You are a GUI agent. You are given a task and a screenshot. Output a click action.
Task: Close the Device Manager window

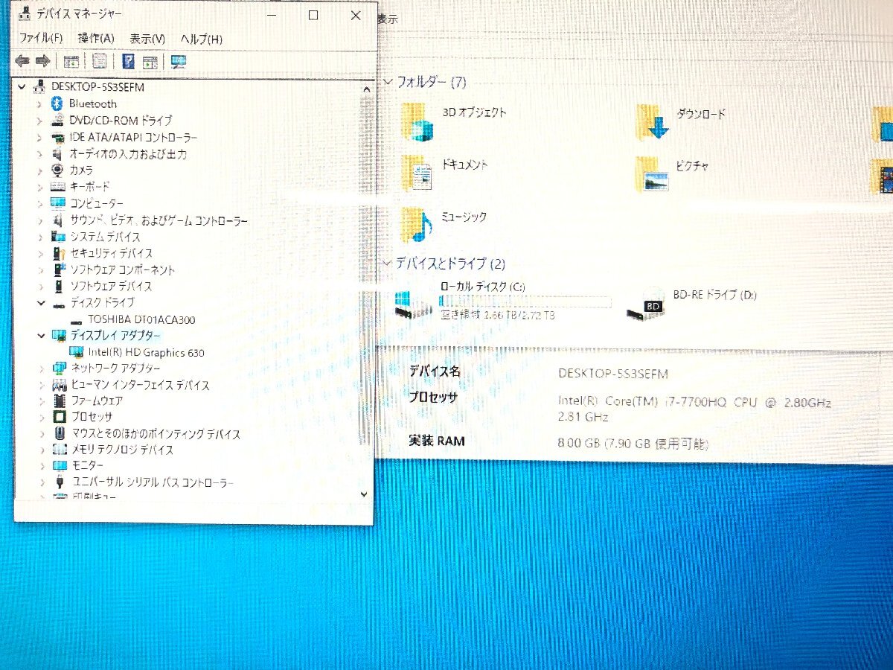[x=355, y=15]
